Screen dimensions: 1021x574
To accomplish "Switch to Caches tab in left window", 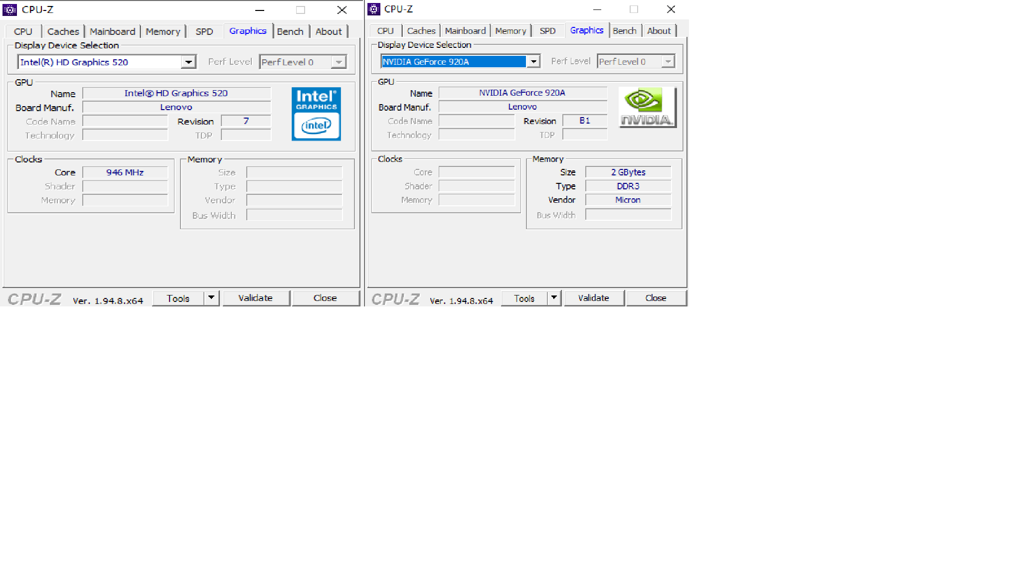I will tap(63, 31).
